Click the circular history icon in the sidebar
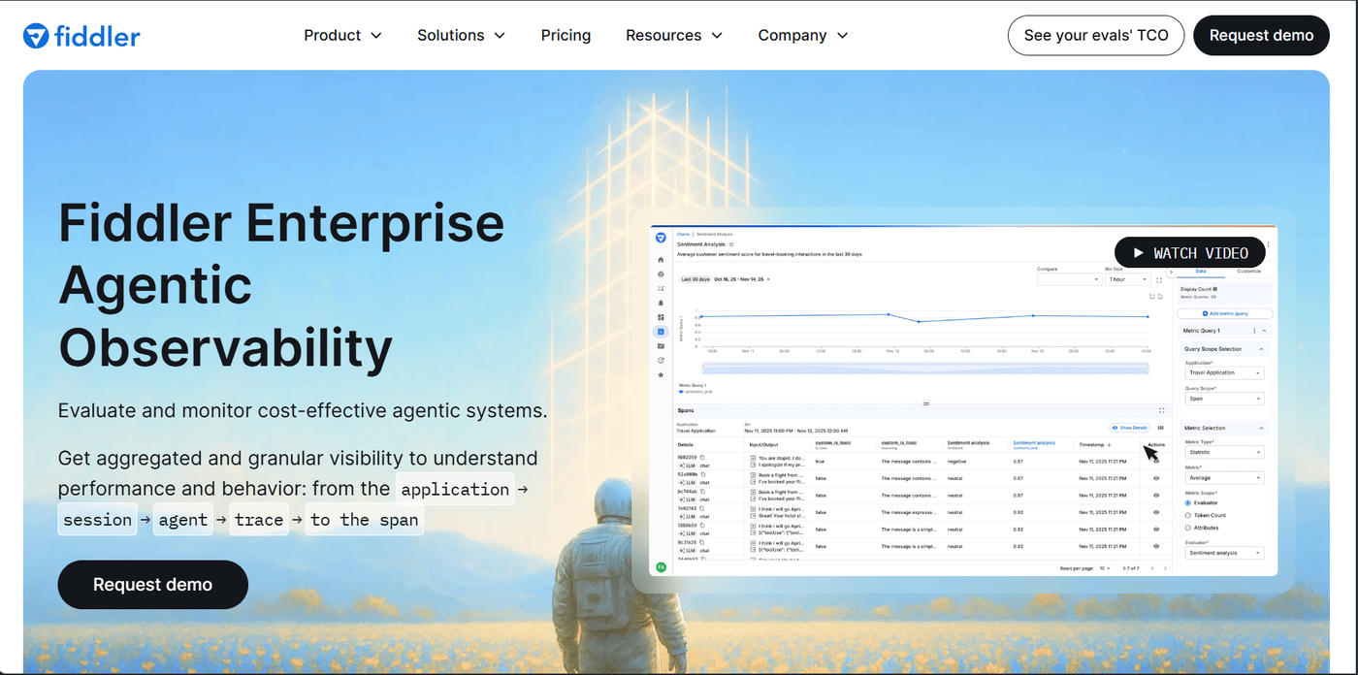Image resolution: width=1358 pixels, height=675 pixels. click(661, 360)
